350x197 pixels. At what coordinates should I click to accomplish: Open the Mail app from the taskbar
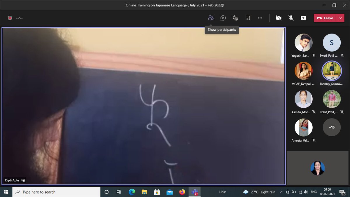click(169, 192)
